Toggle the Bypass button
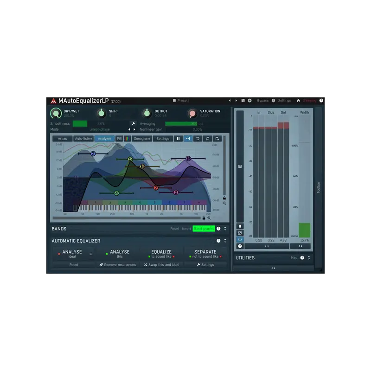 coord(262,101)
